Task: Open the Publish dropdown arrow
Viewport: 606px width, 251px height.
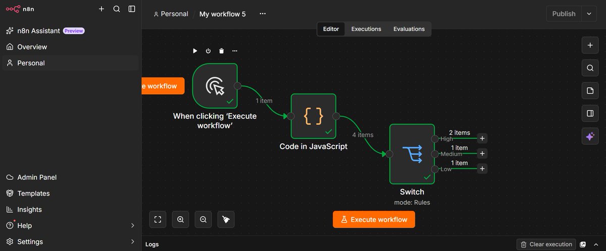Action: (589, 14)
